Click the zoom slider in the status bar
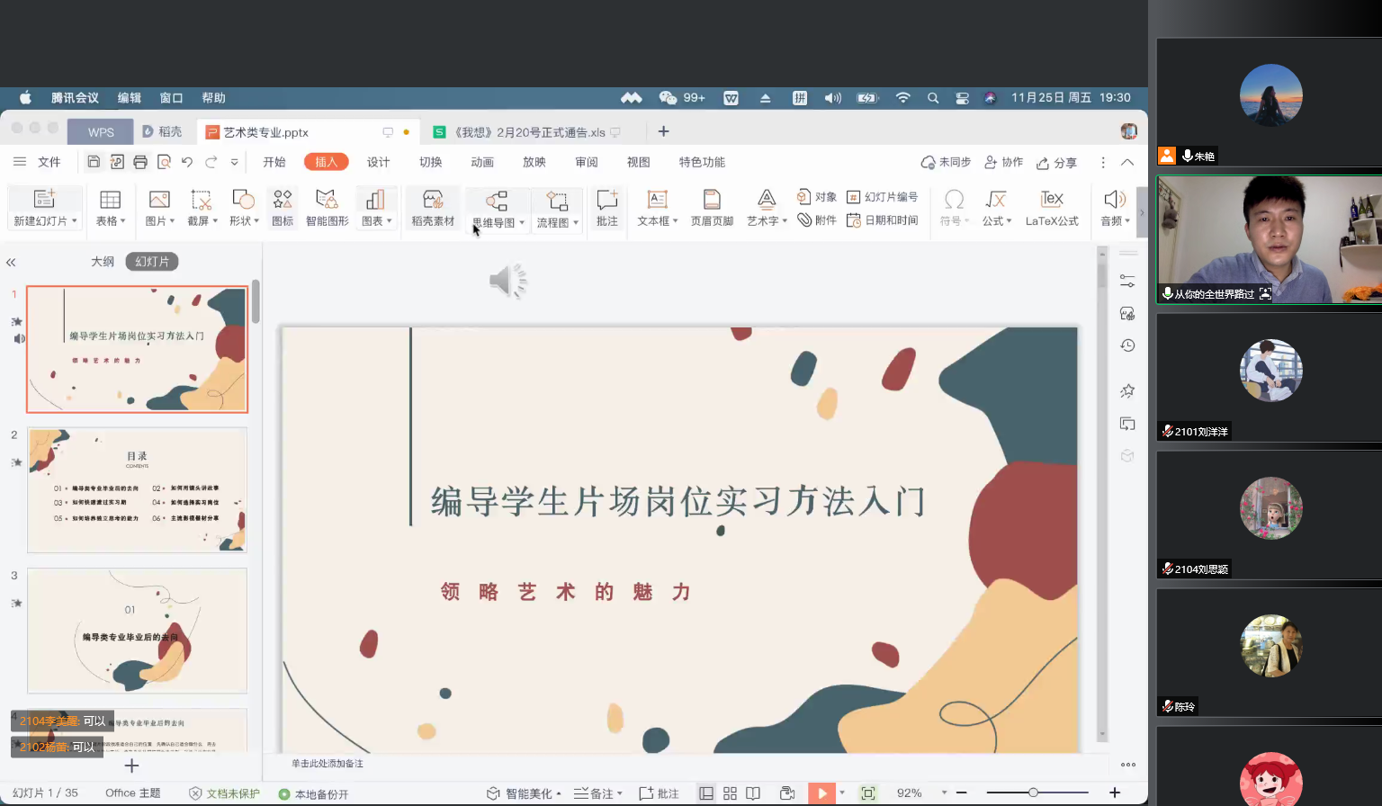 point(1033,793)
